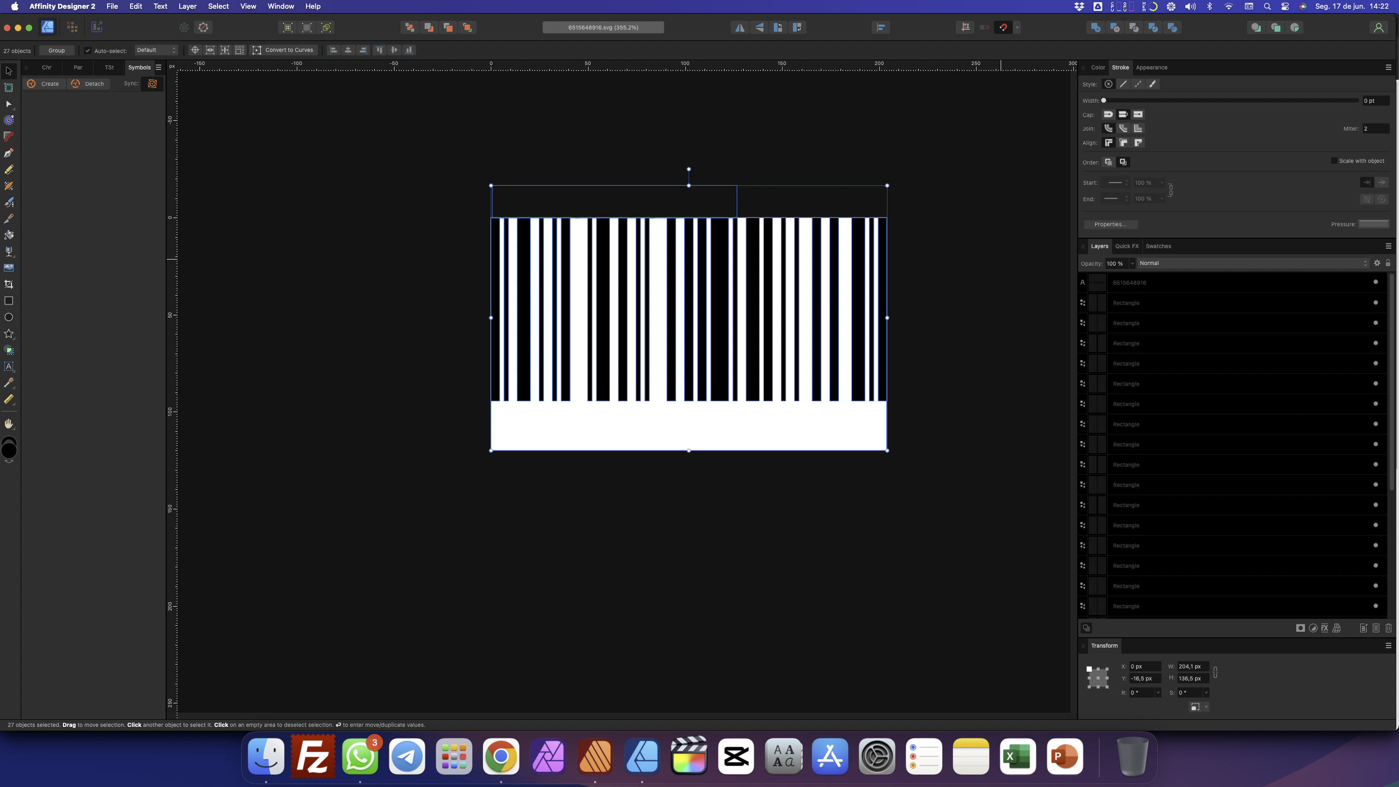Click the stroke Properties... button

click(1110, 225)
